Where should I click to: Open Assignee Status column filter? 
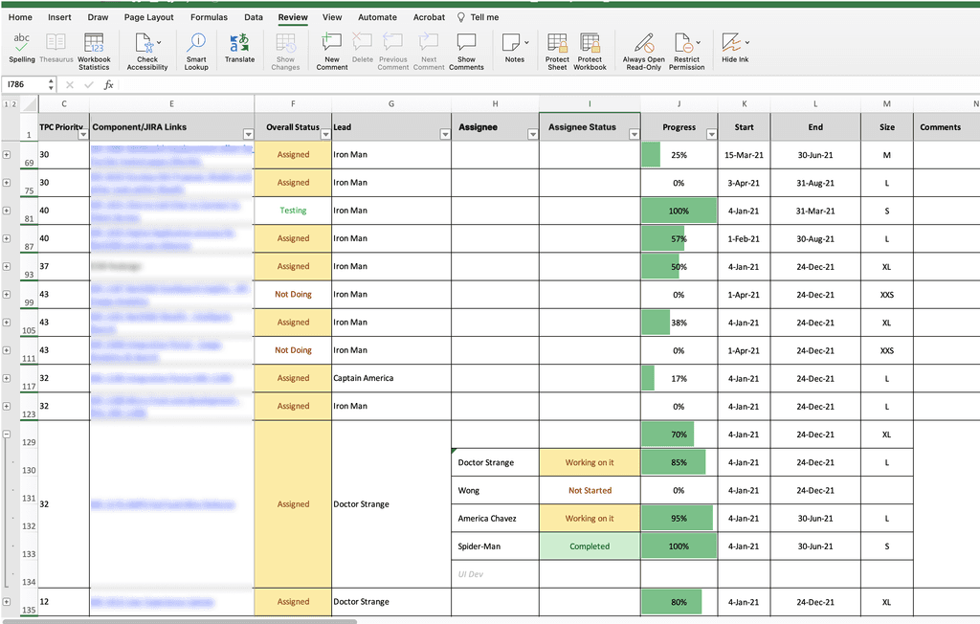(x=635, y=134)
